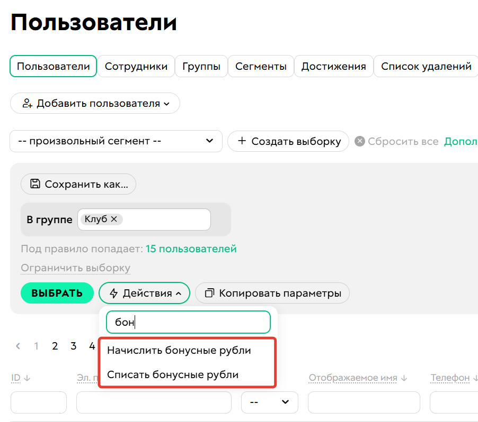Click the «Ограничить выборку» link

(75, 268)
